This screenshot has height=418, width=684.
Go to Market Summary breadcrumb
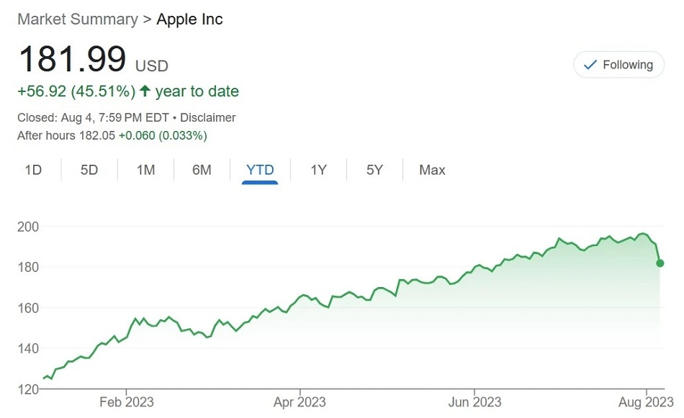pos(78,19)
